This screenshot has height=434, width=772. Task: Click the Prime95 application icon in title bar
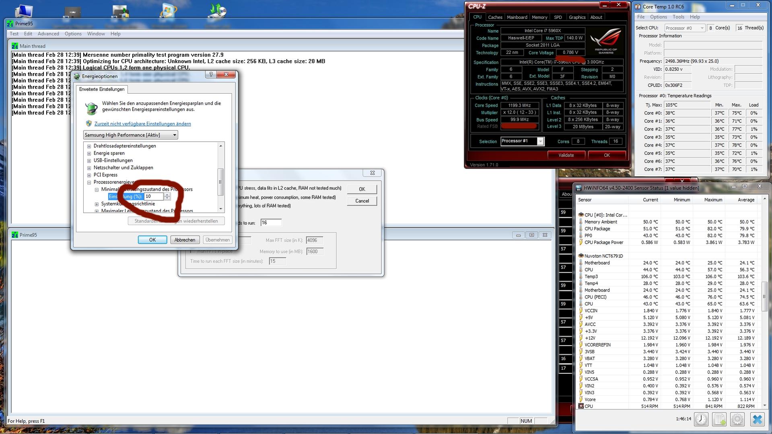click(x=10, y=24)
